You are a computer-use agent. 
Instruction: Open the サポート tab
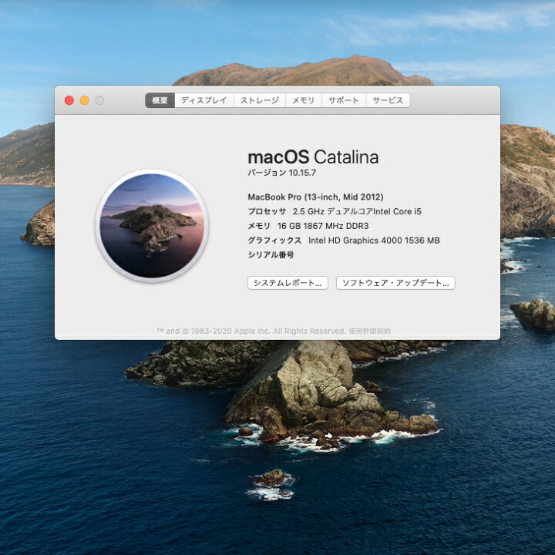click(x=343, y=100)
